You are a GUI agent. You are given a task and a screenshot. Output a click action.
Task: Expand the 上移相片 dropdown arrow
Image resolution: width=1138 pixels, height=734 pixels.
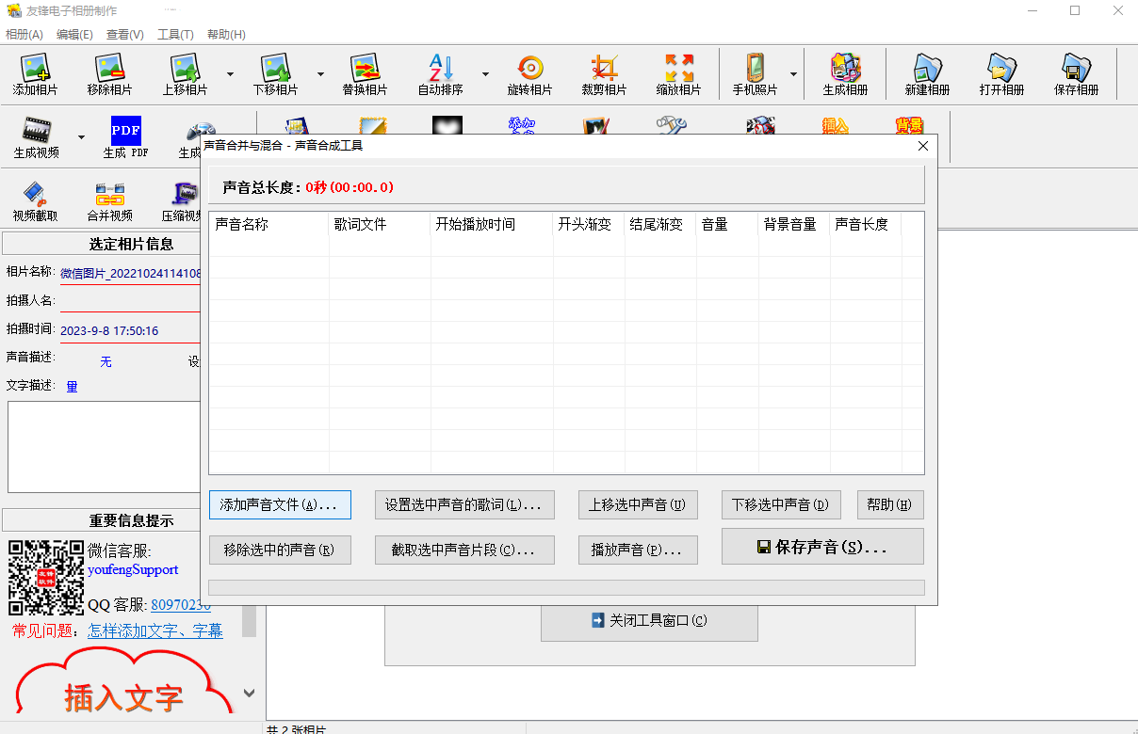(x=229, y=74)
